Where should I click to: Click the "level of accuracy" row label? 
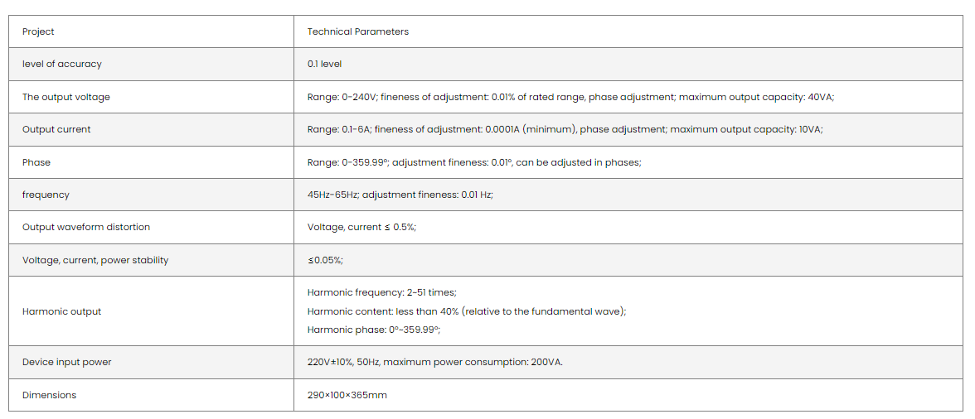(62, 64)
